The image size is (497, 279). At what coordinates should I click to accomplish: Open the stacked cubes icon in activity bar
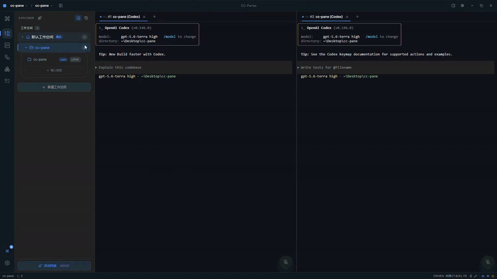point(7,69)
